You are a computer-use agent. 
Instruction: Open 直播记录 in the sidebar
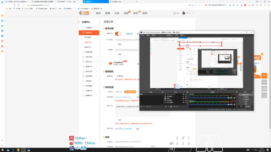pyautogui.click(x=88, y=47)
